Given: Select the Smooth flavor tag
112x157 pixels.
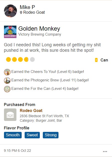Looking at the screenshot, I should tap(13, 135).
